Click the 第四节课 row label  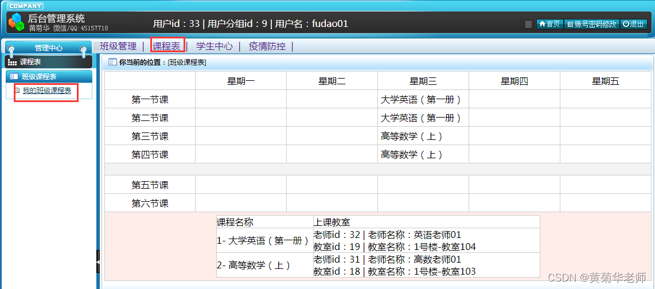150,154
